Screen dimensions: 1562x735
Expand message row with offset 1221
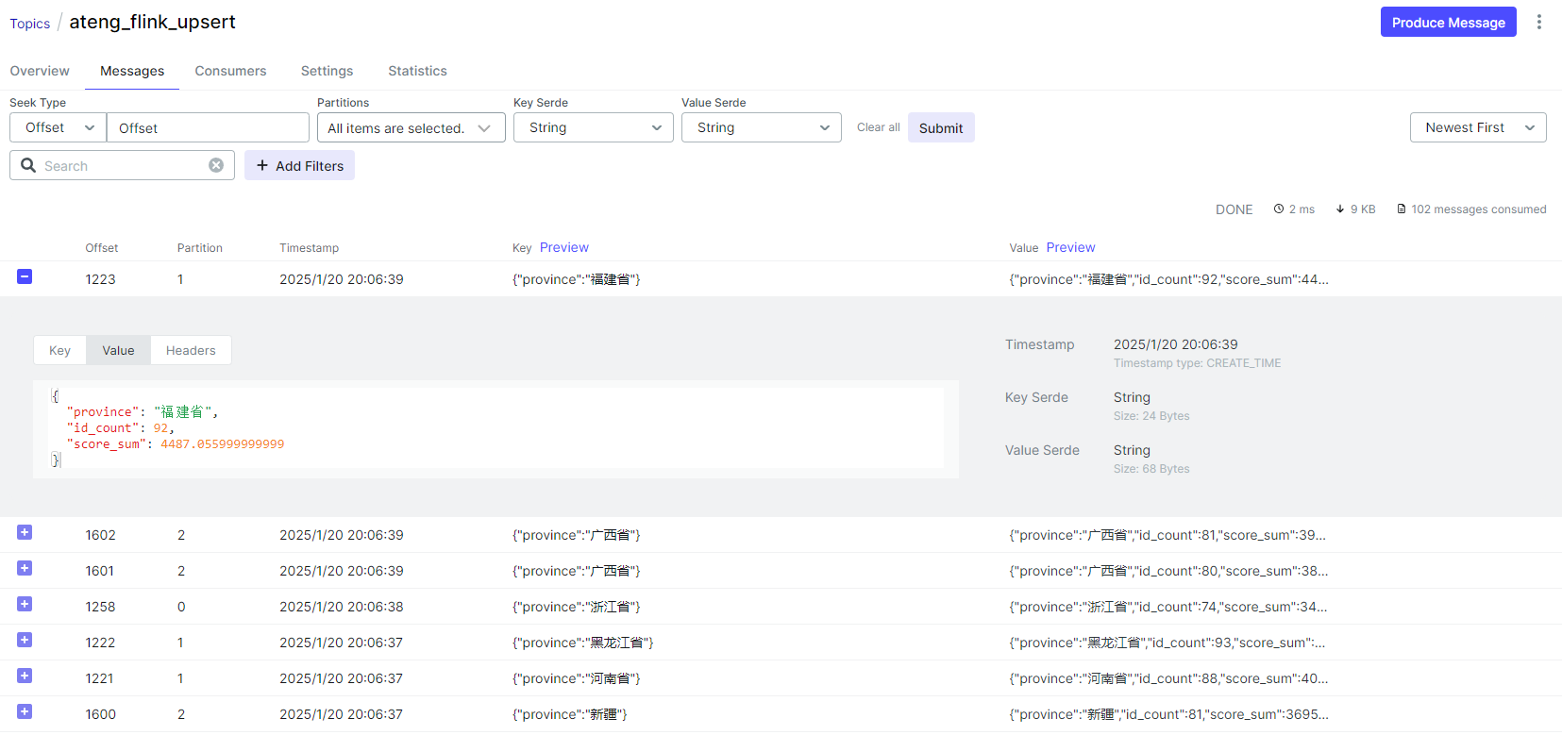(x=25, y=677)
